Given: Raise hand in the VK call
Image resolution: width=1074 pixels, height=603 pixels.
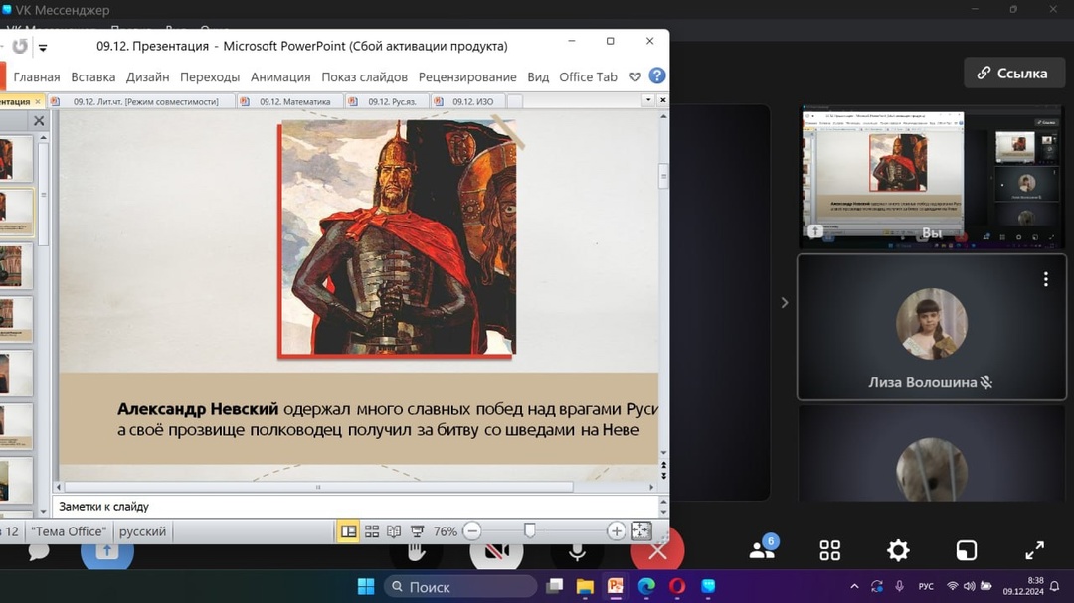Looking at the screenshot, I should [416, 551].
